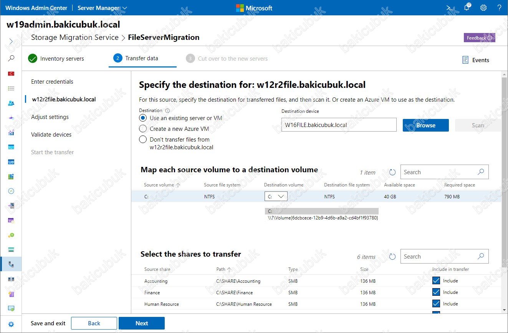Screen dimensions: 508x333
Task: Click search magnifier in shares Search box
Action: pyautogui.click(x=481, y=256)
